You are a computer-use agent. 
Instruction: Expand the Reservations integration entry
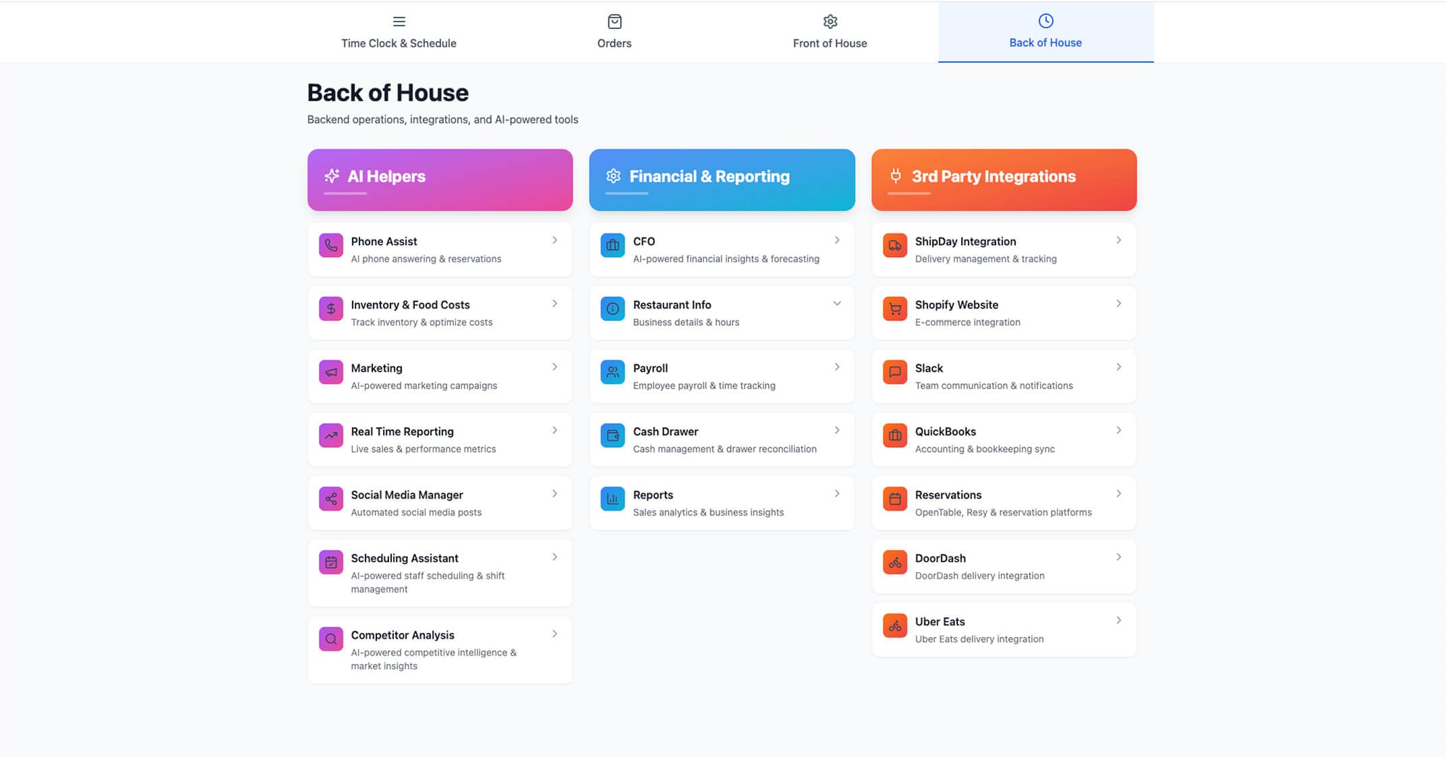click(x=1118, y=493)
